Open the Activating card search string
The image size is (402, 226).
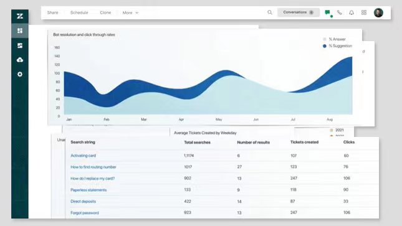[83, 156]
